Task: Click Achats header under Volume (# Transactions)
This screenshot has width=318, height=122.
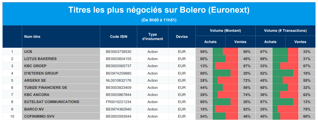Action: tap(270, 42)
